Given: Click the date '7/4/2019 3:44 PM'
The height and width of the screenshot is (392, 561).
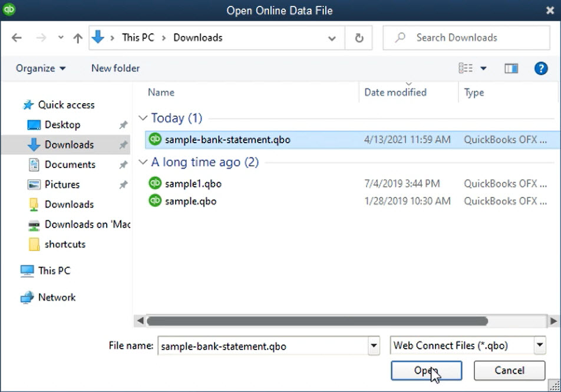Looking at the screenshot, I should [x=402, y=184].
